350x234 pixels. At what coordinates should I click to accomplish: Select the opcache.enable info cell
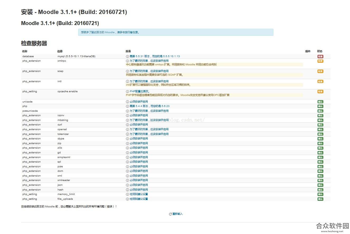pyautogui.click(x=68, y=91)
